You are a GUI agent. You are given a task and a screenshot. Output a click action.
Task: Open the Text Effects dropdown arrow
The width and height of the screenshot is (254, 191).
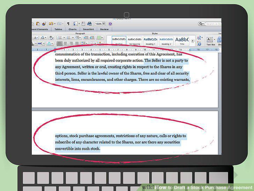[x=52, y=43]
